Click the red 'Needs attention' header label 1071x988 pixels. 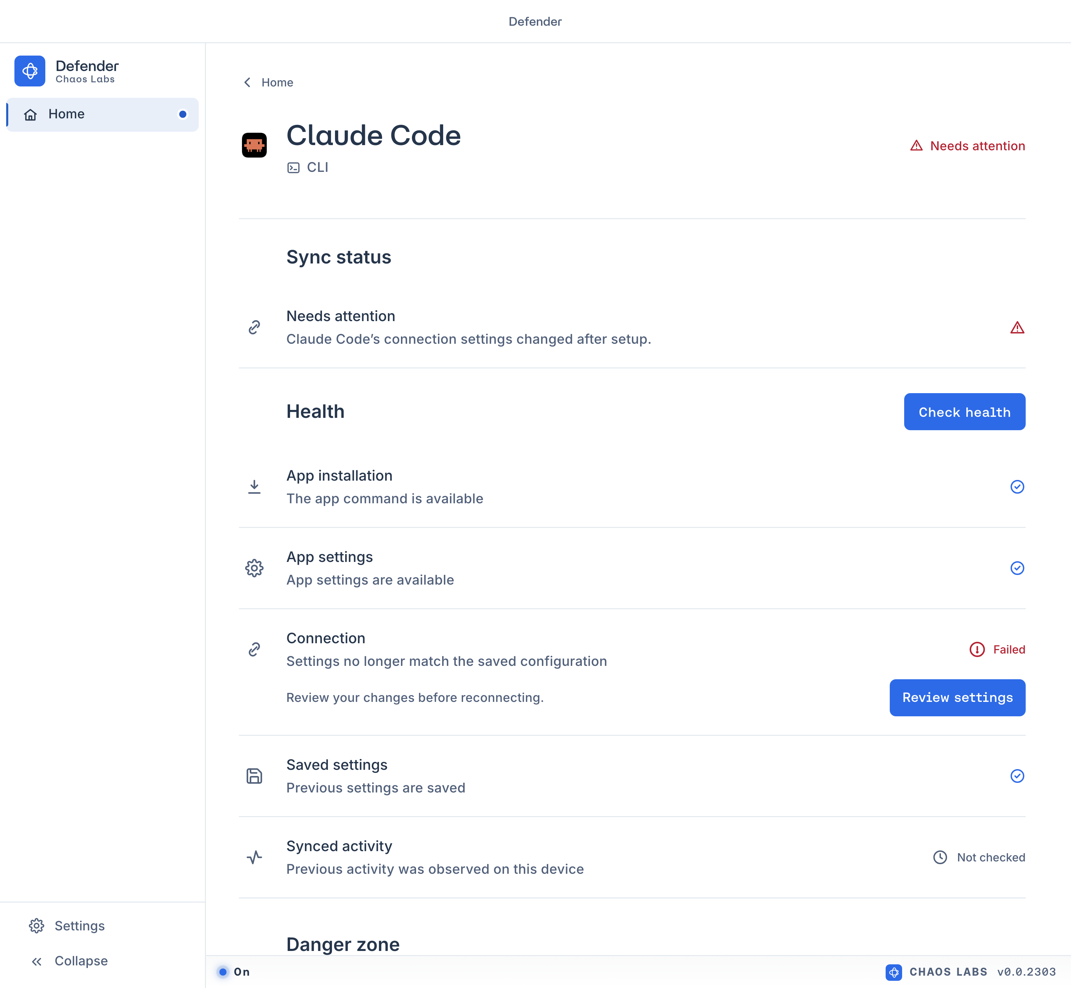pyautogui.click(x=977, y=146)
